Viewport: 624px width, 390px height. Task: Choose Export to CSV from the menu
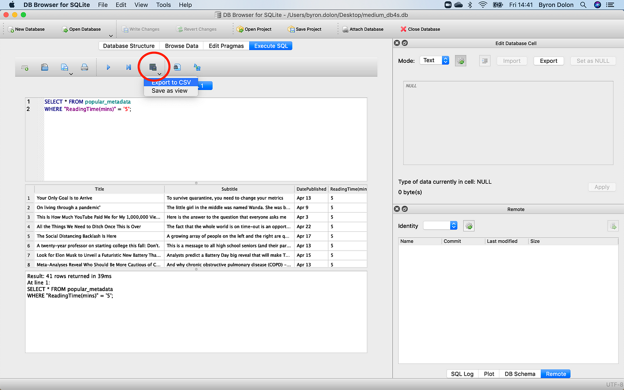[171, 82]
